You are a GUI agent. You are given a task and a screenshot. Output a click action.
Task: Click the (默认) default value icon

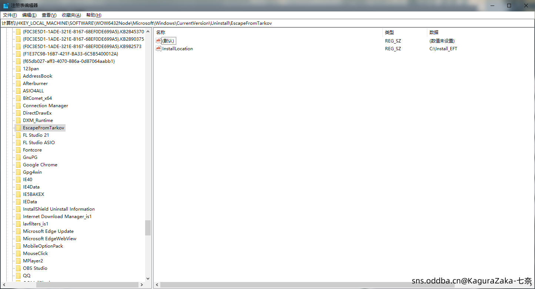(158, 41)
